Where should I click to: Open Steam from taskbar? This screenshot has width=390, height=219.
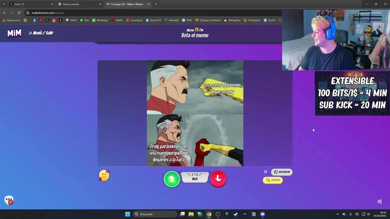[236, 214]
